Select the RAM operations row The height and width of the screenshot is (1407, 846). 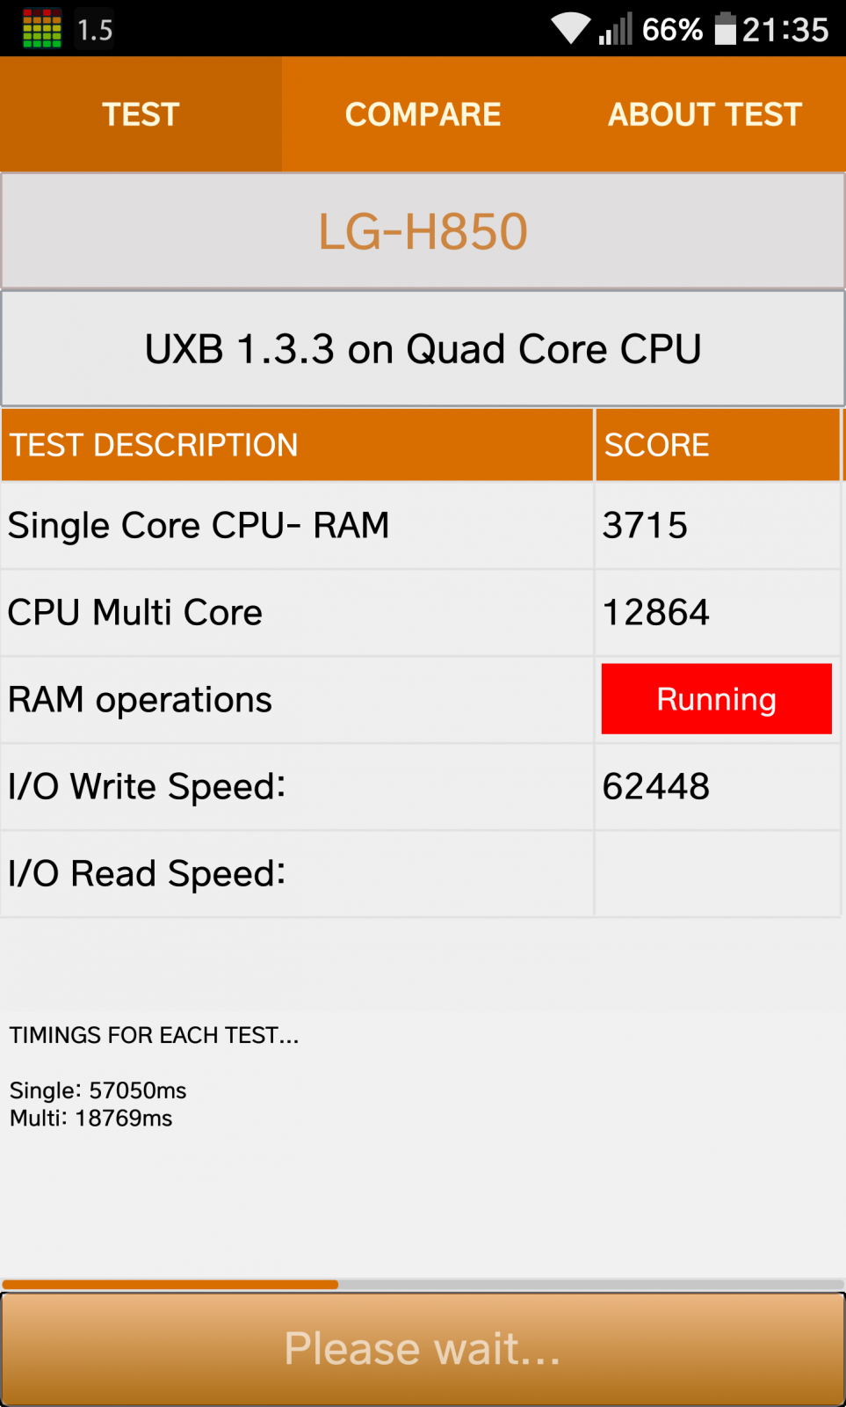click(x=421, y=699)
